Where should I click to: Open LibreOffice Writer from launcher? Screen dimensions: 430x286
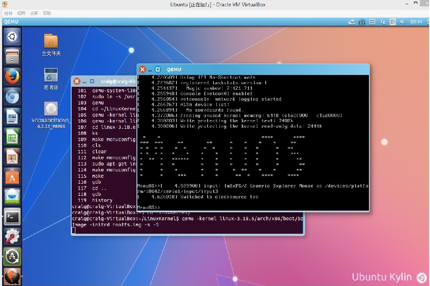(x=12, y=117)
